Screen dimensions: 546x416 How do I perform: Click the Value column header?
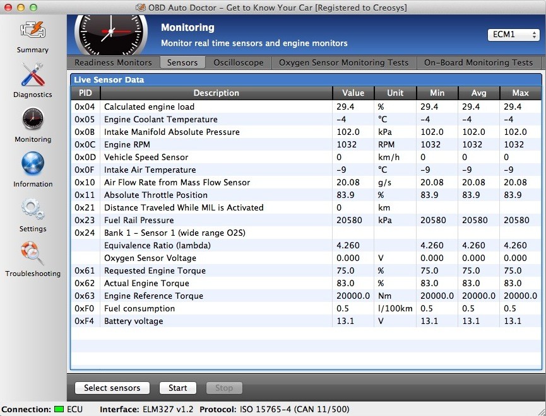click(353, 93)
